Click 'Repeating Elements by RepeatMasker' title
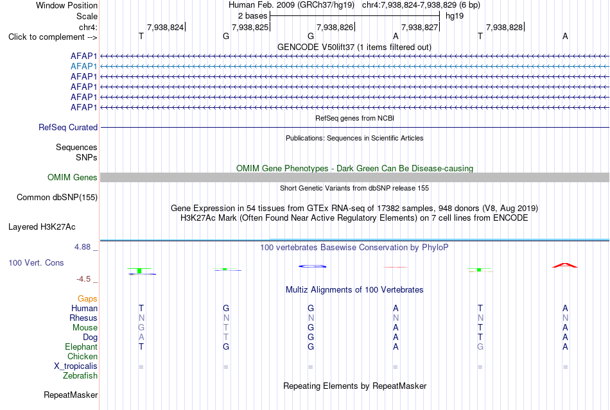 (354, 386)
